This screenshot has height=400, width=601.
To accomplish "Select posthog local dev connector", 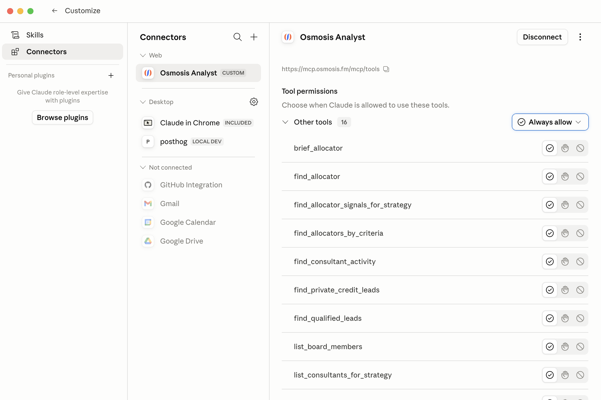I will tap(198, 142).
